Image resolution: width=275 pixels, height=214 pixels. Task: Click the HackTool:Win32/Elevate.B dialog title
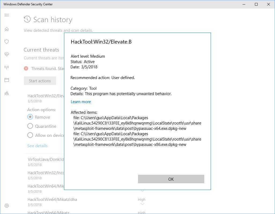tap(101, 42)
